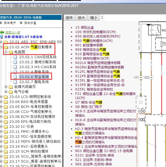
Task: Open 23.17 SCU_乘客-座椅控制单元 folder
Action: (36, 161)
